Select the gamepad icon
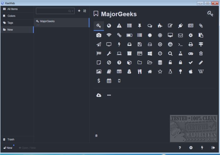Viewport: 220px width, 155px height. (190, 54)
